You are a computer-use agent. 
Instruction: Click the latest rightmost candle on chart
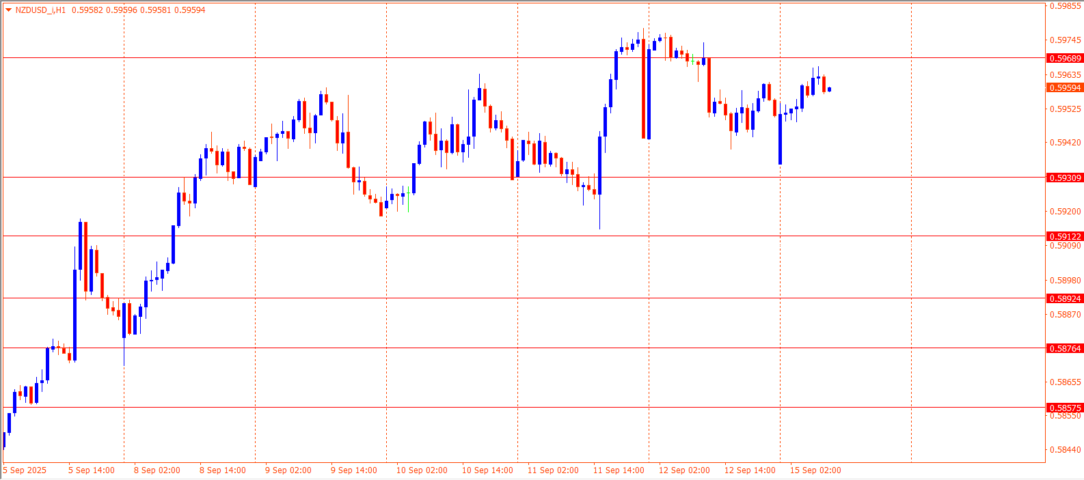(x=829, y=89)
